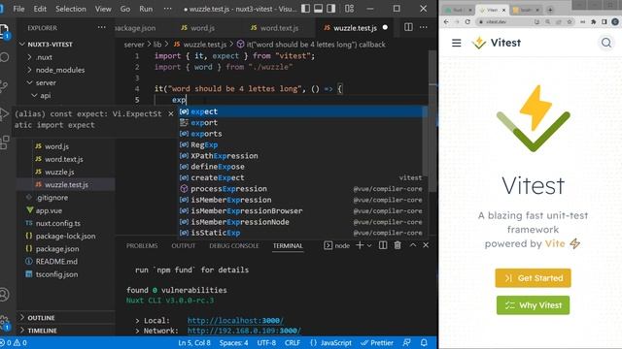Close the hover details popup
This screenshot has height=349, width=622.
tap(171, 114)
